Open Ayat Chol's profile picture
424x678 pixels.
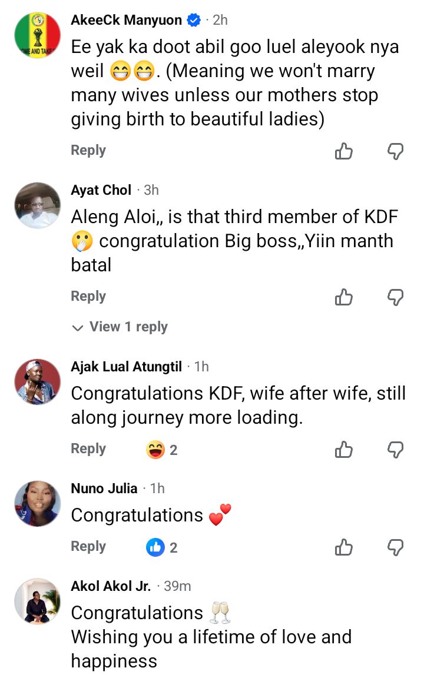click(37, 205)
